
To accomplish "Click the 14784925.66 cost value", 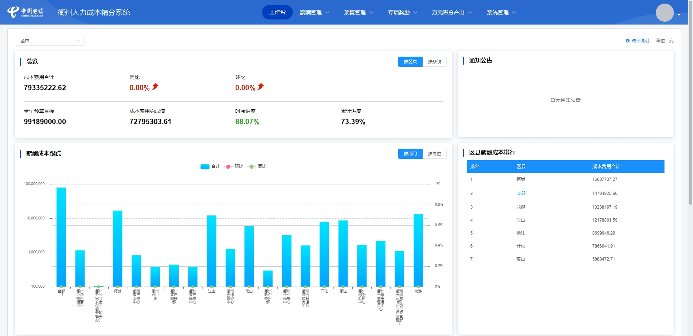I will pyautogui.click(x=605, y=193).
